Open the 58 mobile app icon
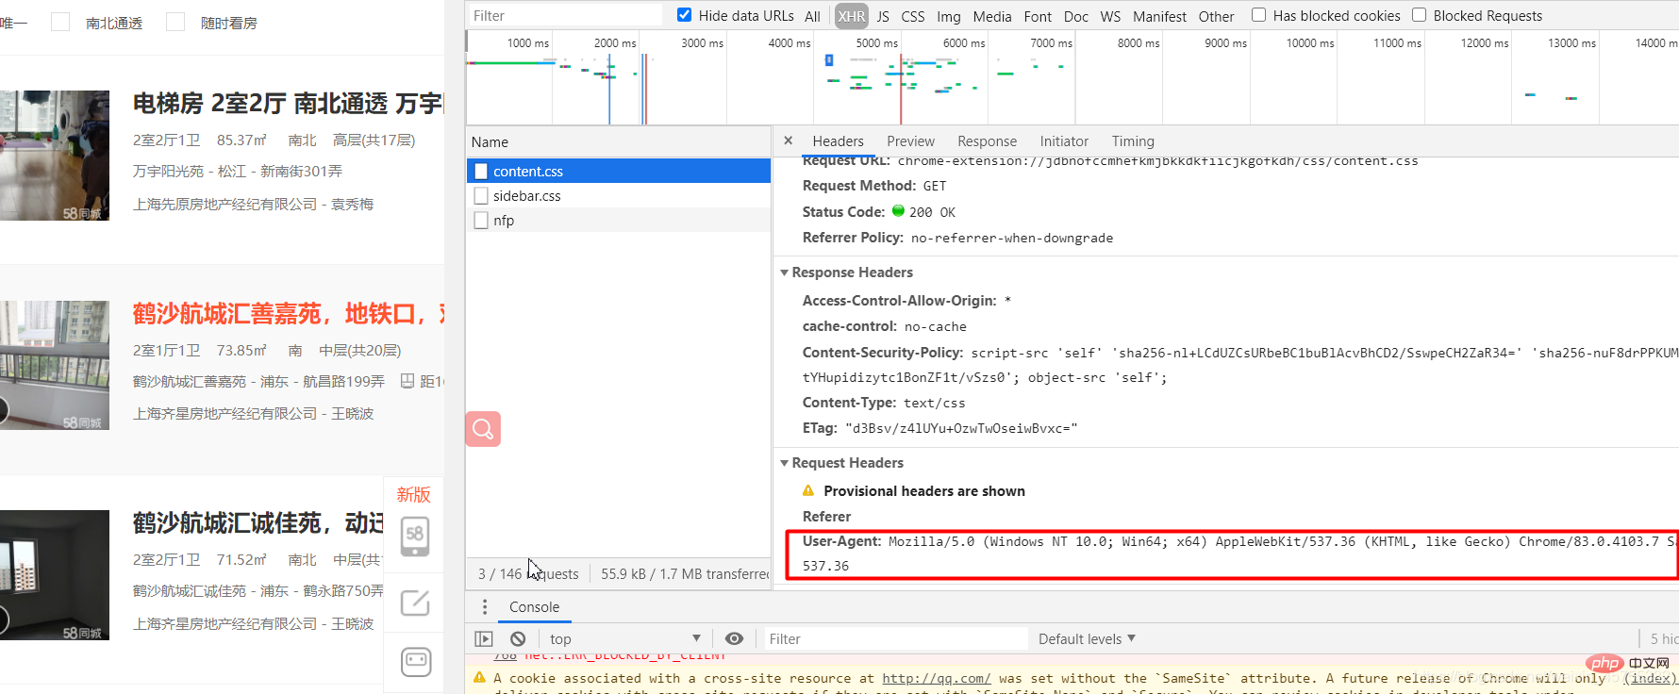Viewport: 1679px width, 694px height. pos(415,536)
